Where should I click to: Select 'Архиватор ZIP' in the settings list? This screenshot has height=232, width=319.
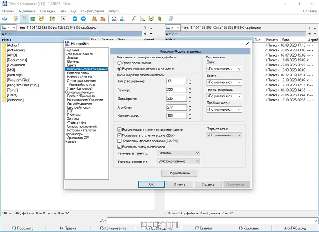tap(78, 138)
